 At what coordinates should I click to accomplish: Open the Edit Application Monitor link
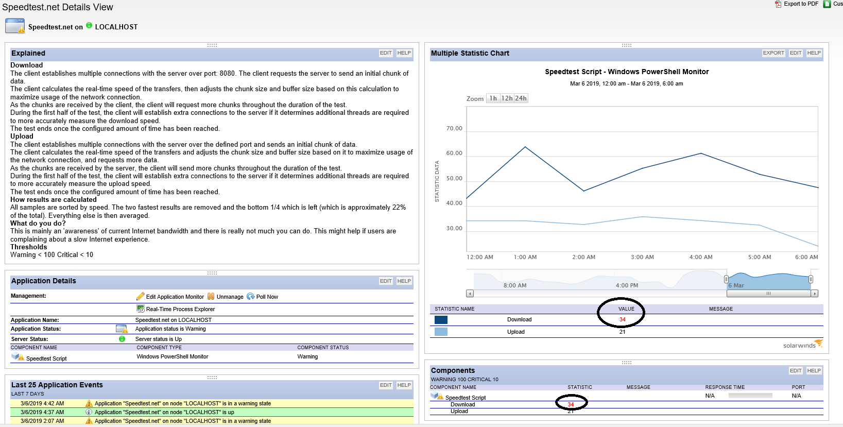175,297
